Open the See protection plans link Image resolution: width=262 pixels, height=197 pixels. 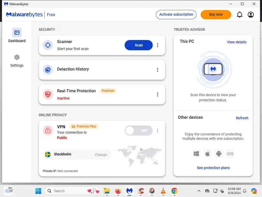tap(213, 168)
